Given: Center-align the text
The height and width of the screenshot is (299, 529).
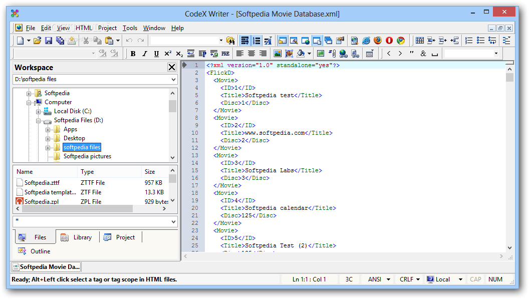Looking at the screenshot, I should coord(251,54).
